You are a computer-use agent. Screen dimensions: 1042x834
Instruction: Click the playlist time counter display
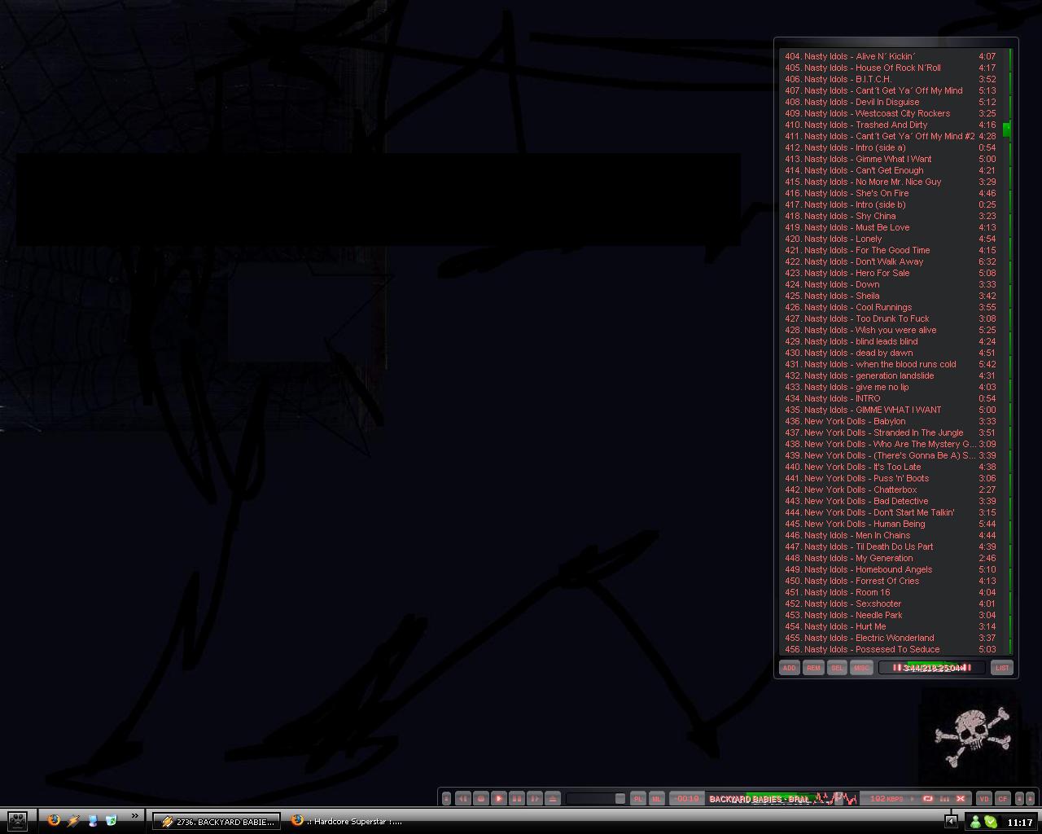(932, 668)
